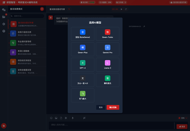Screen dimensions: 190x131
Task: Choose the Qwen-Plus model card
Action: pyautogui.click(x=83, y=49)
